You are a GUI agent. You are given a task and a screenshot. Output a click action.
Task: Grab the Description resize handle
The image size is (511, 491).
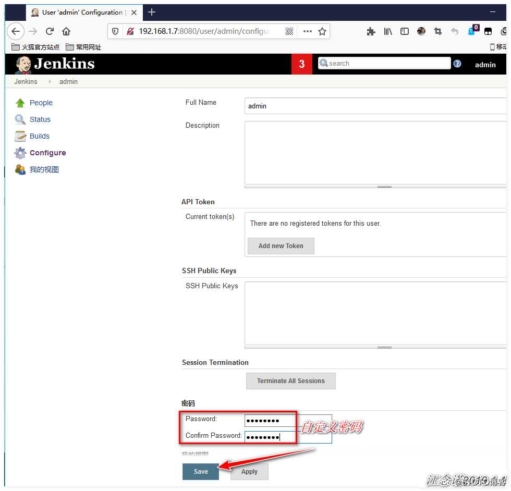pos(384,187)
